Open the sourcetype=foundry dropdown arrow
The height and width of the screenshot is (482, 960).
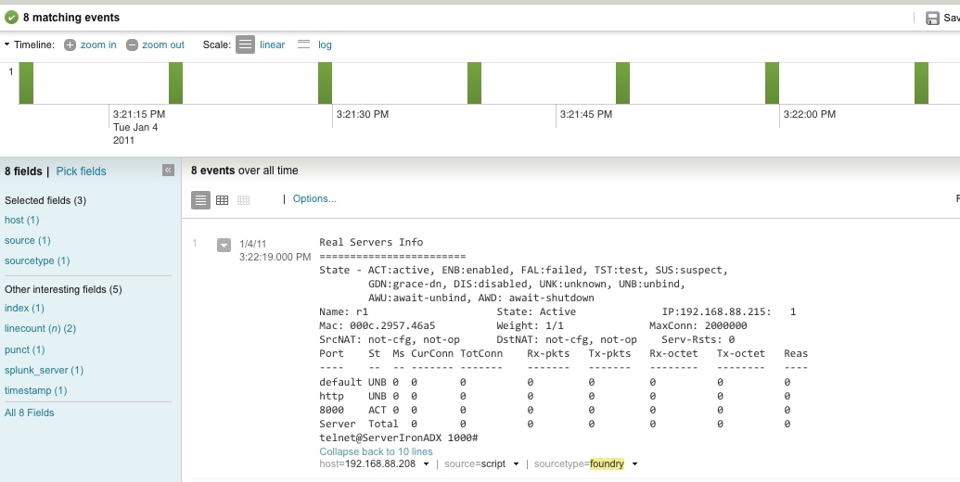tap(634, 464)
